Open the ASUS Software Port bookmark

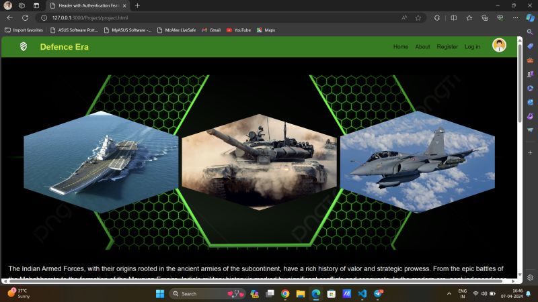74,30
